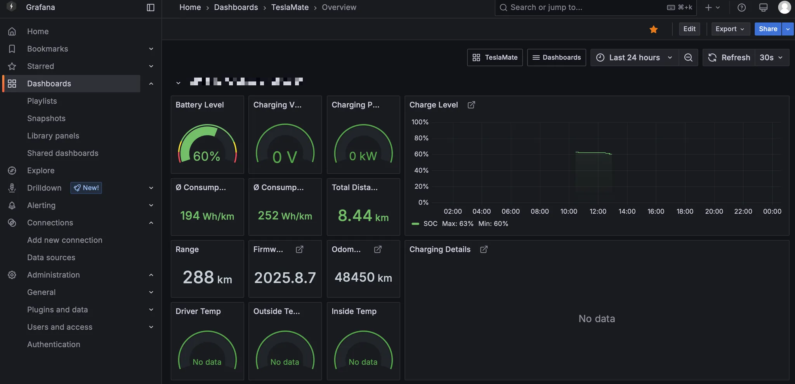This screenshot has width=795, height=384.
Task: Open the Export dropdown
Action: click(730, 29)
